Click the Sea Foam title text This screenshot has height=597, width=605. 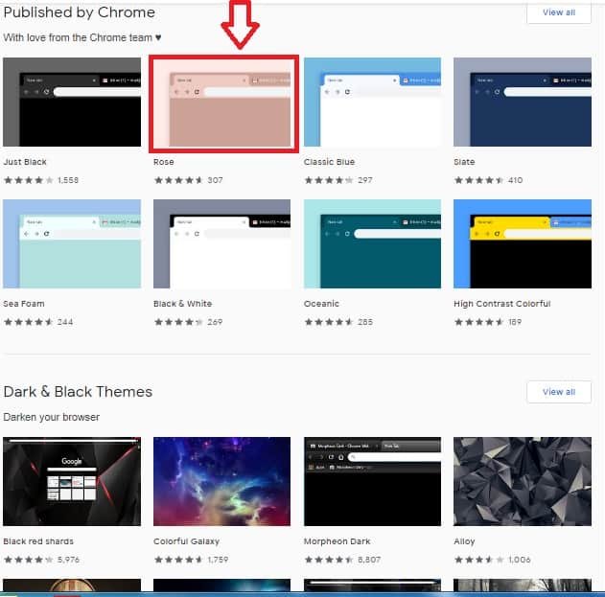[24, 304]
